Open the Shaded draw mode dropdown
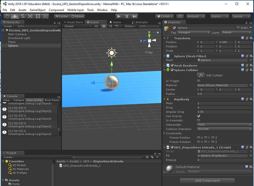 click(x=78, y=26)
